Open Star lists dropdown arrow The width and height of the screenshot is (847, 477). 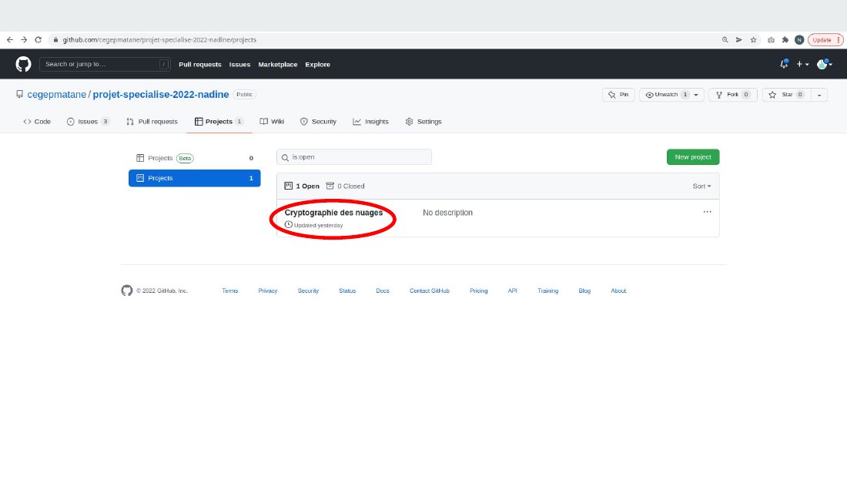point(819,95)
